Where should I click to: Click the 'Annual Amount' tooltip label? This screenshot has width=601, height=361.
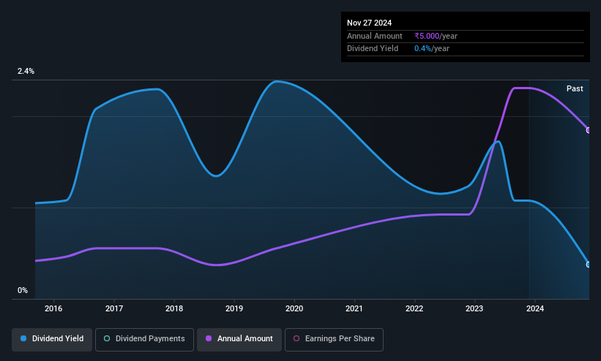375,36
